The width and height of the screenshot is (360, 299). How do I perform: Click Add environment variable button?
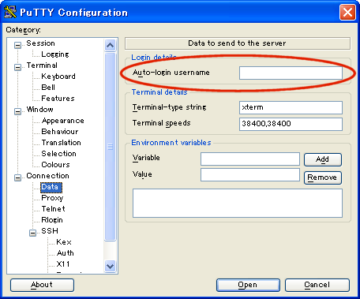coord(323,159)
